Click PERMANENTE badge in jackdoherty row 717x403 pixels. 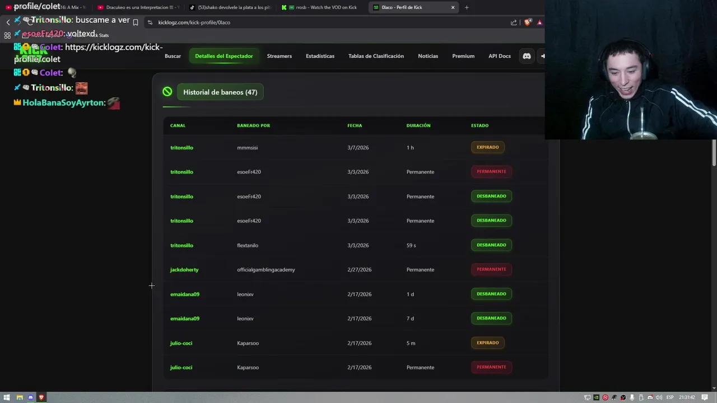click(491, 269)
